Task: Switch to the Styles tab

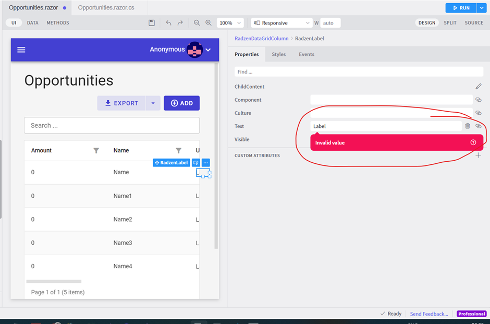Action: (278, 54)
